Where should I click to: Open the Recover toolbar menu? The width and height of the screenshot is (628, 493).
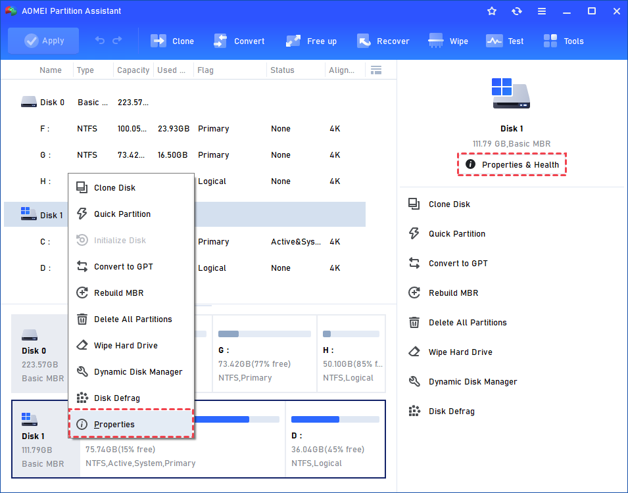383,41
